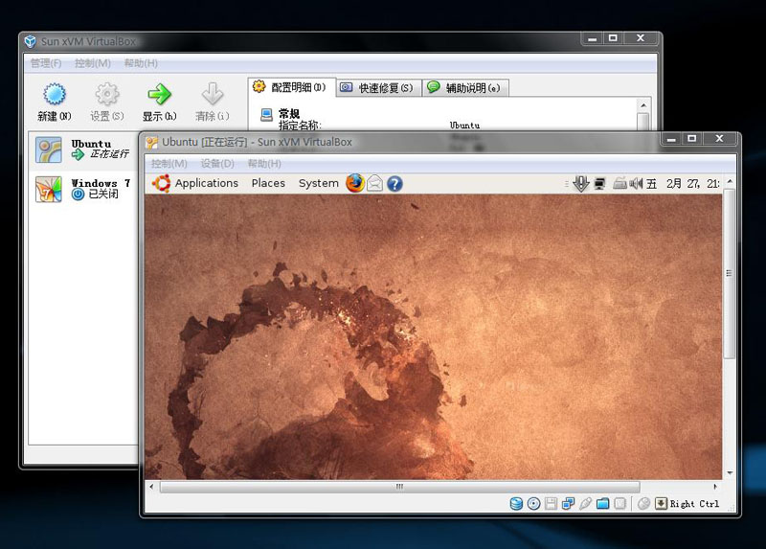The width and height of the screenshot is (766, 549).
Task: Click the Windows 7 VM thumbnail icon in the list
Action: coord(49,189)
